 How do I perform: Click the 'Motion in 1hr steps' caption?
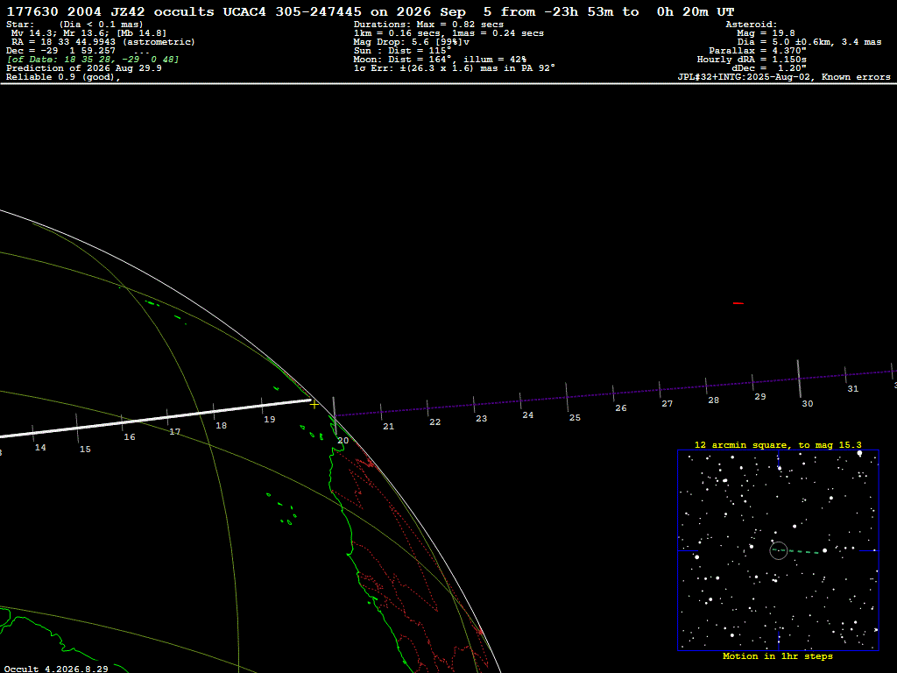pos(778,655)
